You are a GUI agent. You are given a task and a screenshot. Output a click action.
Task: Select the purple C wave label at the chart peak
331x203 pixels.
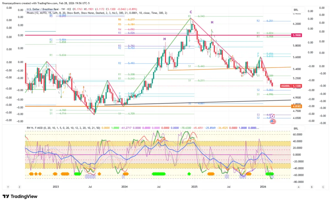tap(191, 12)
